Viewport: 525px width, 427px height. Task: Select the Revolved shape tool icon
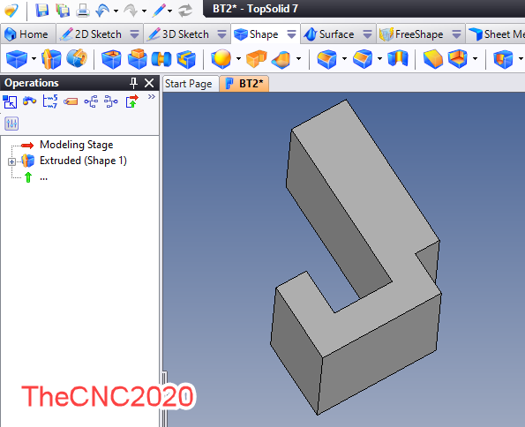click(x=77, y=58)
